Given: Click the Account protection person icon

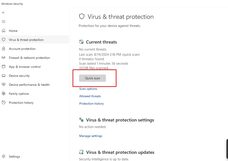Looking at the screenshot, I should [3, 49].
